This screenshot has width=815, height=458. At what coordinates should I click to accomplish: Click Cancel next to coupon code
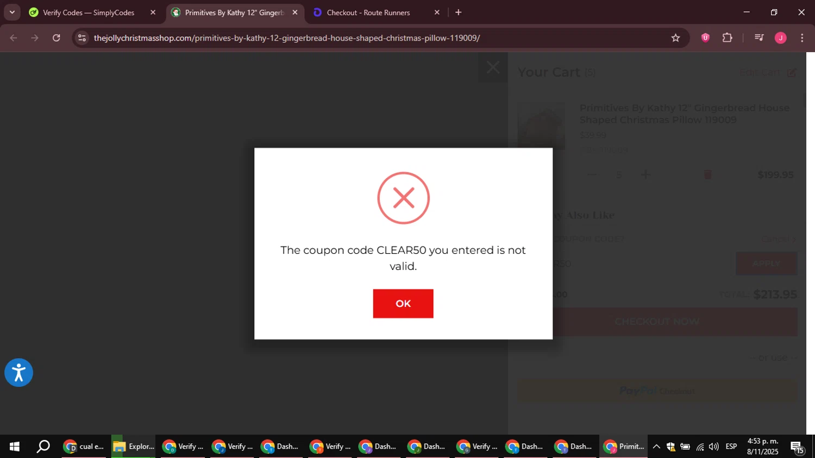point(778,239)
